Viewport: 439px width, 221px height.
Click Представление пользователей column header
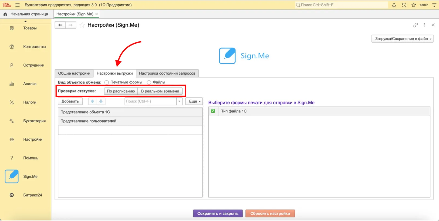pos(130,121)
